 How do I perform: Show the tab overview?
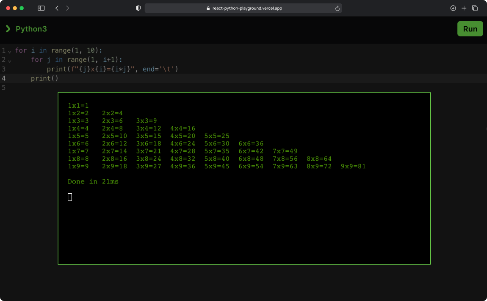475,8
